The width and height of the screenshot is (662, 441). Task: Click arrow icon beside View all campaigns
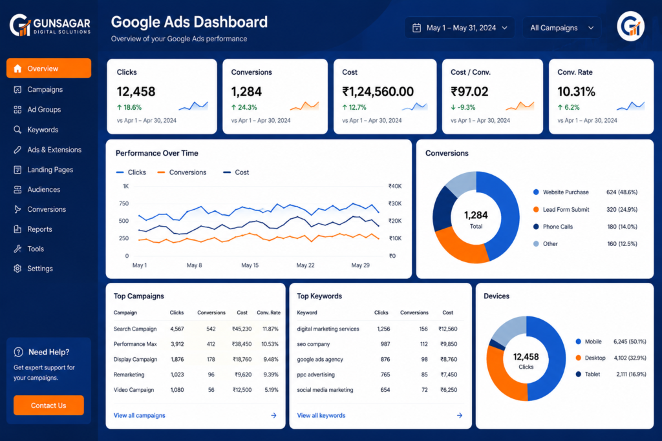pyautogui.click(x=273, y=415)
